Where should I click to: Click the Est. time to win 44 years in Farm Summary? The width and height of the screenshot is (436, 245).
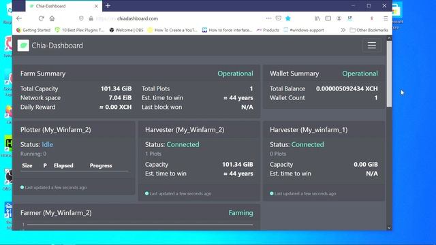[238, 98]
